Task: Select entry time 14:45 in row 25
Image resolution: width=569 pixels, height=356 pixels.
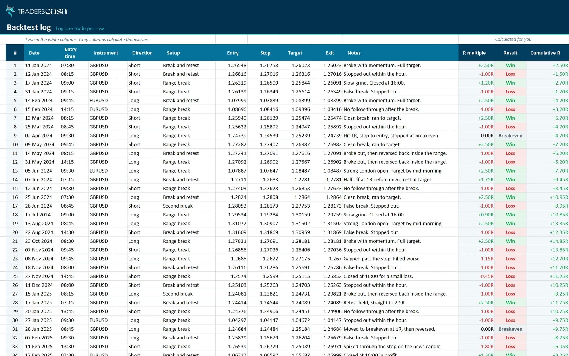Action: 74,276
